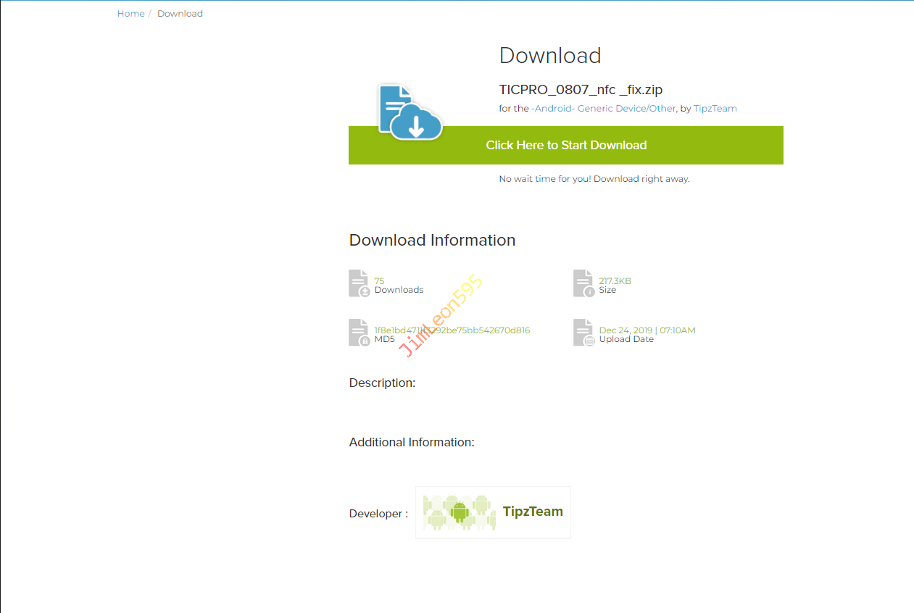Screen dimensions: 914x613
Task: Click the Dec 24, 2019 upload date
Action: 647,330
